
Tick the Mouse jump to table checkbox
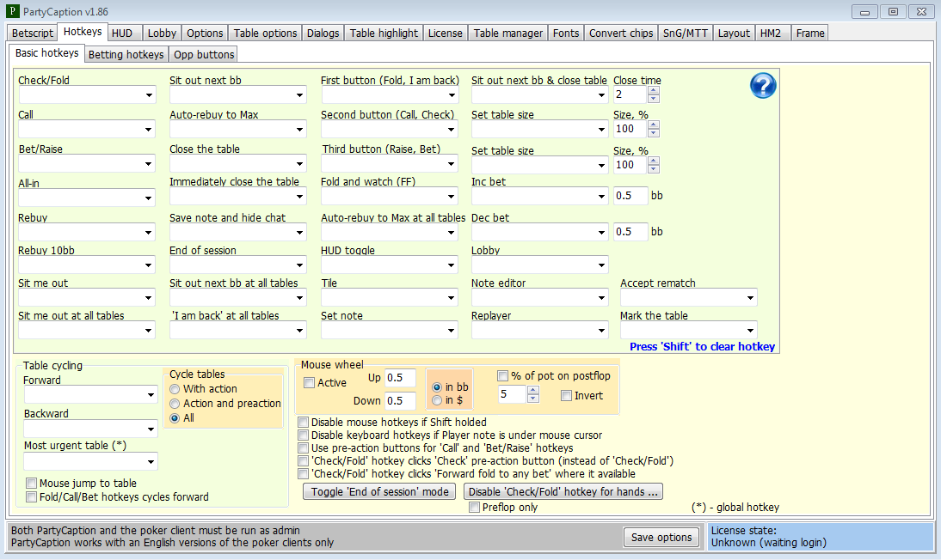pyautogui.click(x=32, y=484)
